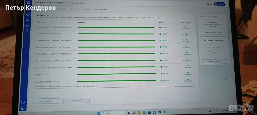
Task: Open Microsoft Edge from the taskbar
Action: pyautogui.click(x=144, y=113)
